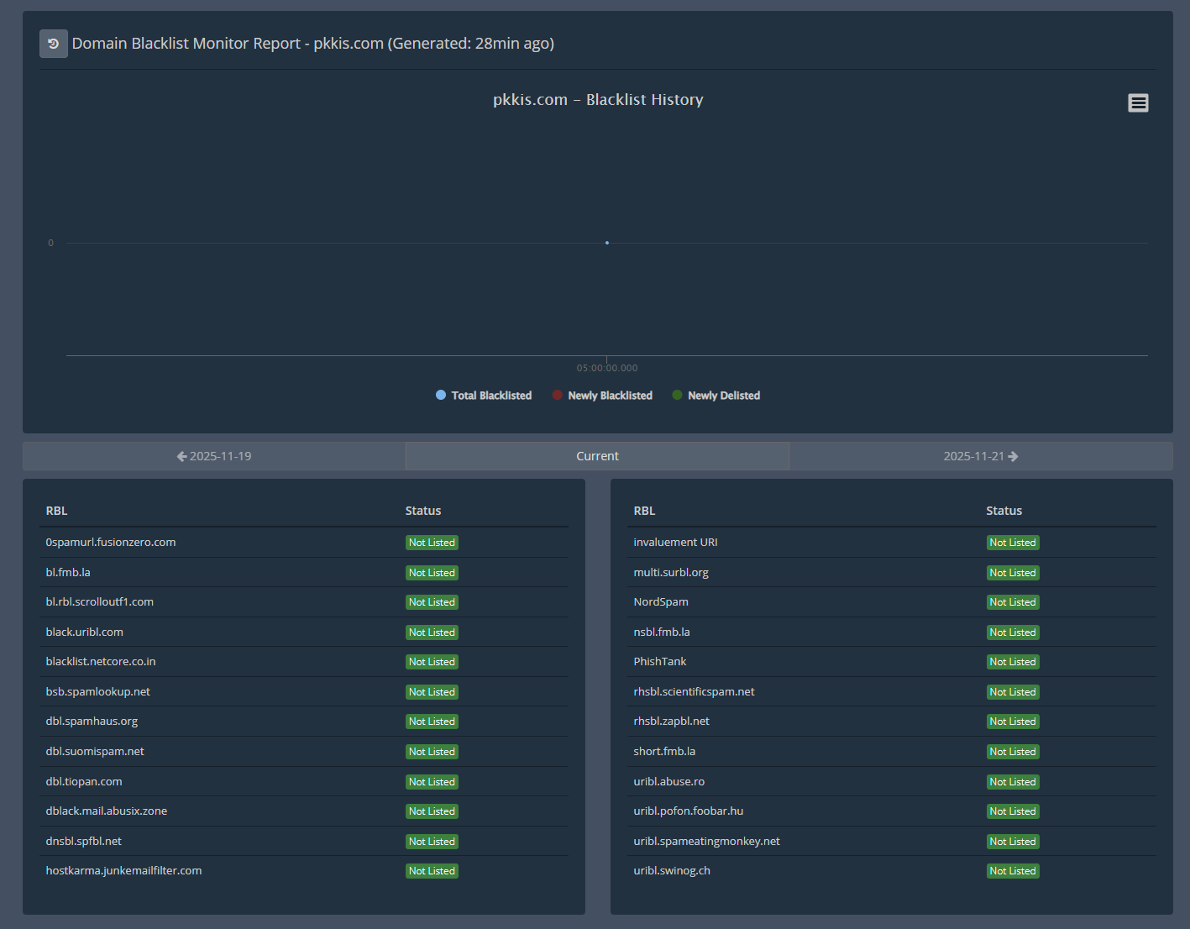This screenshot has width=1190, height=929.
Task: Click the left table Status column header
Action: pyautogui.click(x=423, y=511)
